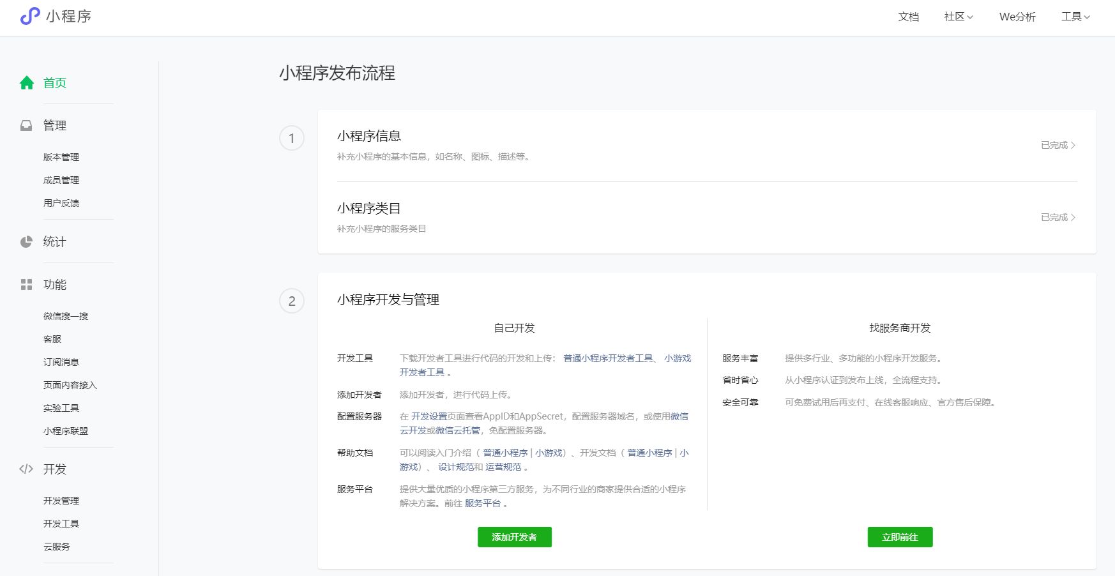Go to 开发管理 in the sidebar
This screenshot has width=1115, height=576.
(x=61, y=501)
